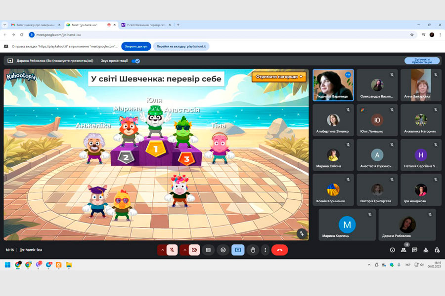
Task: Turn on captions in Meet toolbar
Action: (x=208, y=250)
